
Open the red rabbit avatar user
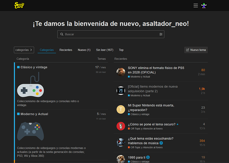121,126
